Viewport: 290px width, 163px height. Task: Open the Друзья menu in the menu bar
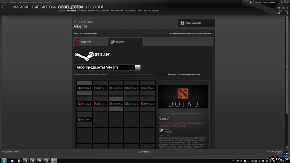[33, 2]
